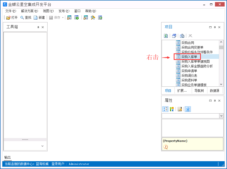Pin the 工具箱 panel
Image resolution: width=227 pixels, height=169 pixels.
point(38,27)
